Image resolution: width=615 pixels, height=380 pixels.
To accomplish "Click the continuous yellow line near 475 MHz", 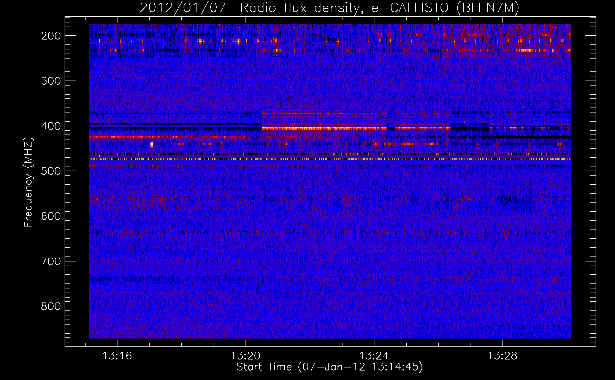I will tap(330, 159).
